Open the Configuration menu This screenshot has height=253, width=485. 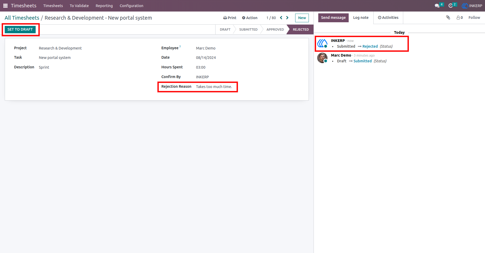click(131, 6)
